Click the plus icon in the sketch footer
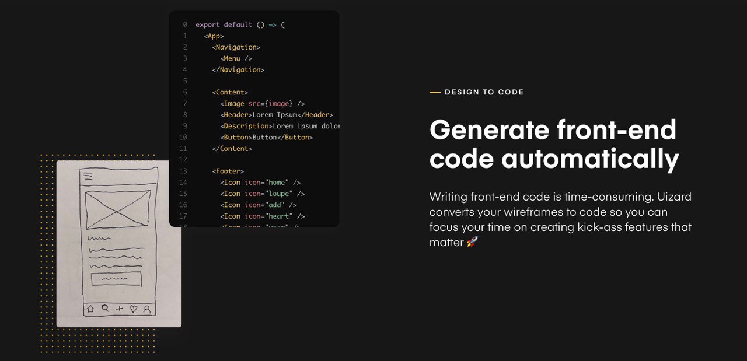The image size is (747, 361). (120, 309)
